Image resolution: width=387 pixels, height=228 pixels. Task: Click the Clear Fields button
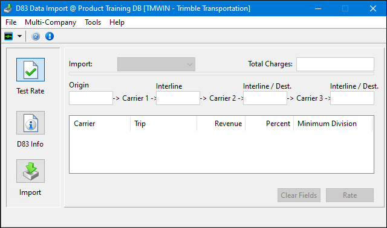coord(299,195)
